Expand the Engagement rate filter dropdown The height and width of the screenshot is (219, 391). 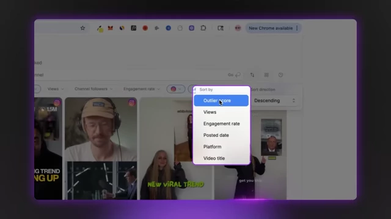coord(141,89)
